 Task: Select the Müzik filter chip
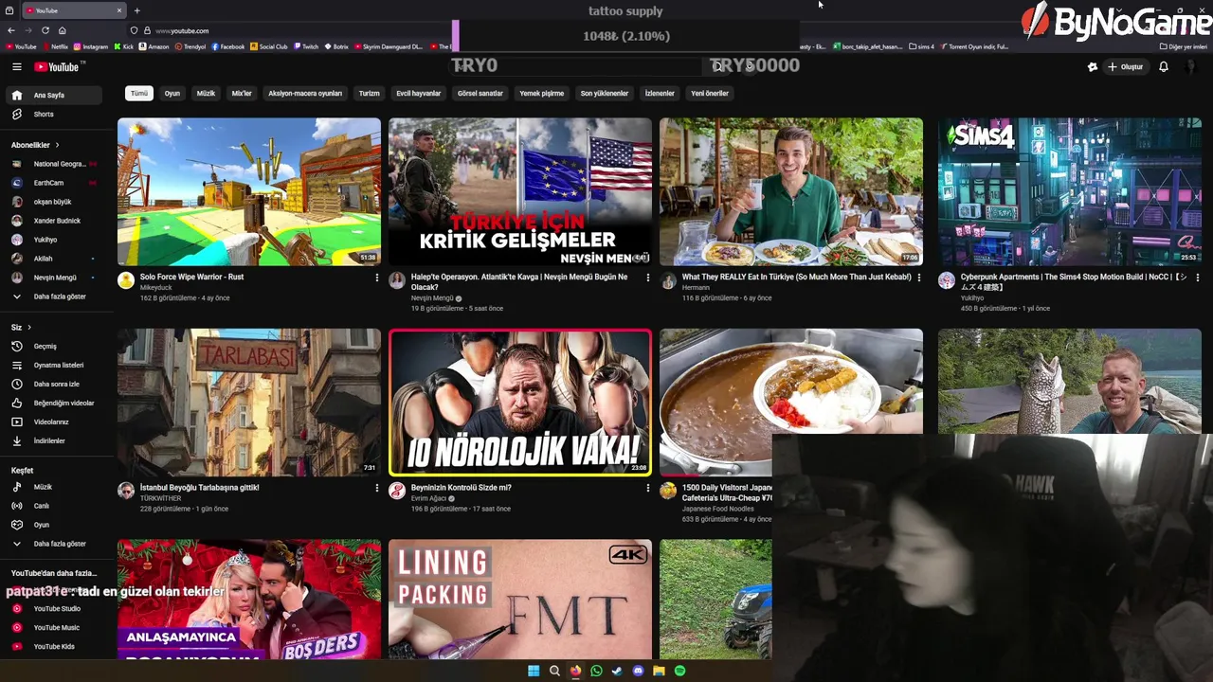click(206, 94)
